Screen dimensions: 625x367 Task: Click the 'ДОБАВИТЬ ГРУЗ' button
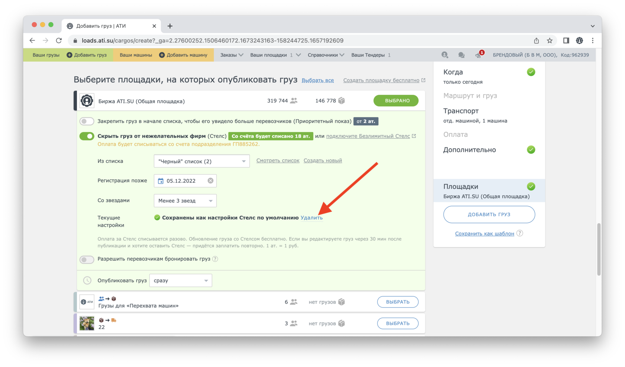[x=489, y=215]
